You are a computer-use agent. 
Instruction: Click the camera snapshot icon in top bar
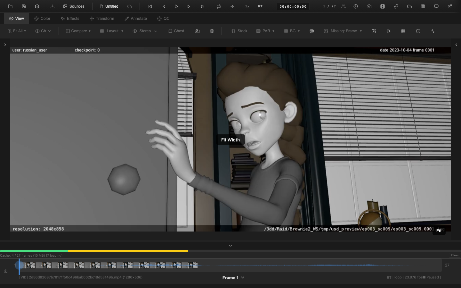[x=369, y=6]
